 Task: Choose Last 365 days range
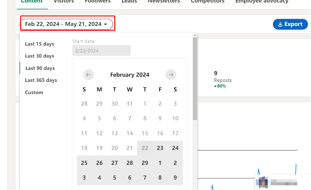[41, 80]
